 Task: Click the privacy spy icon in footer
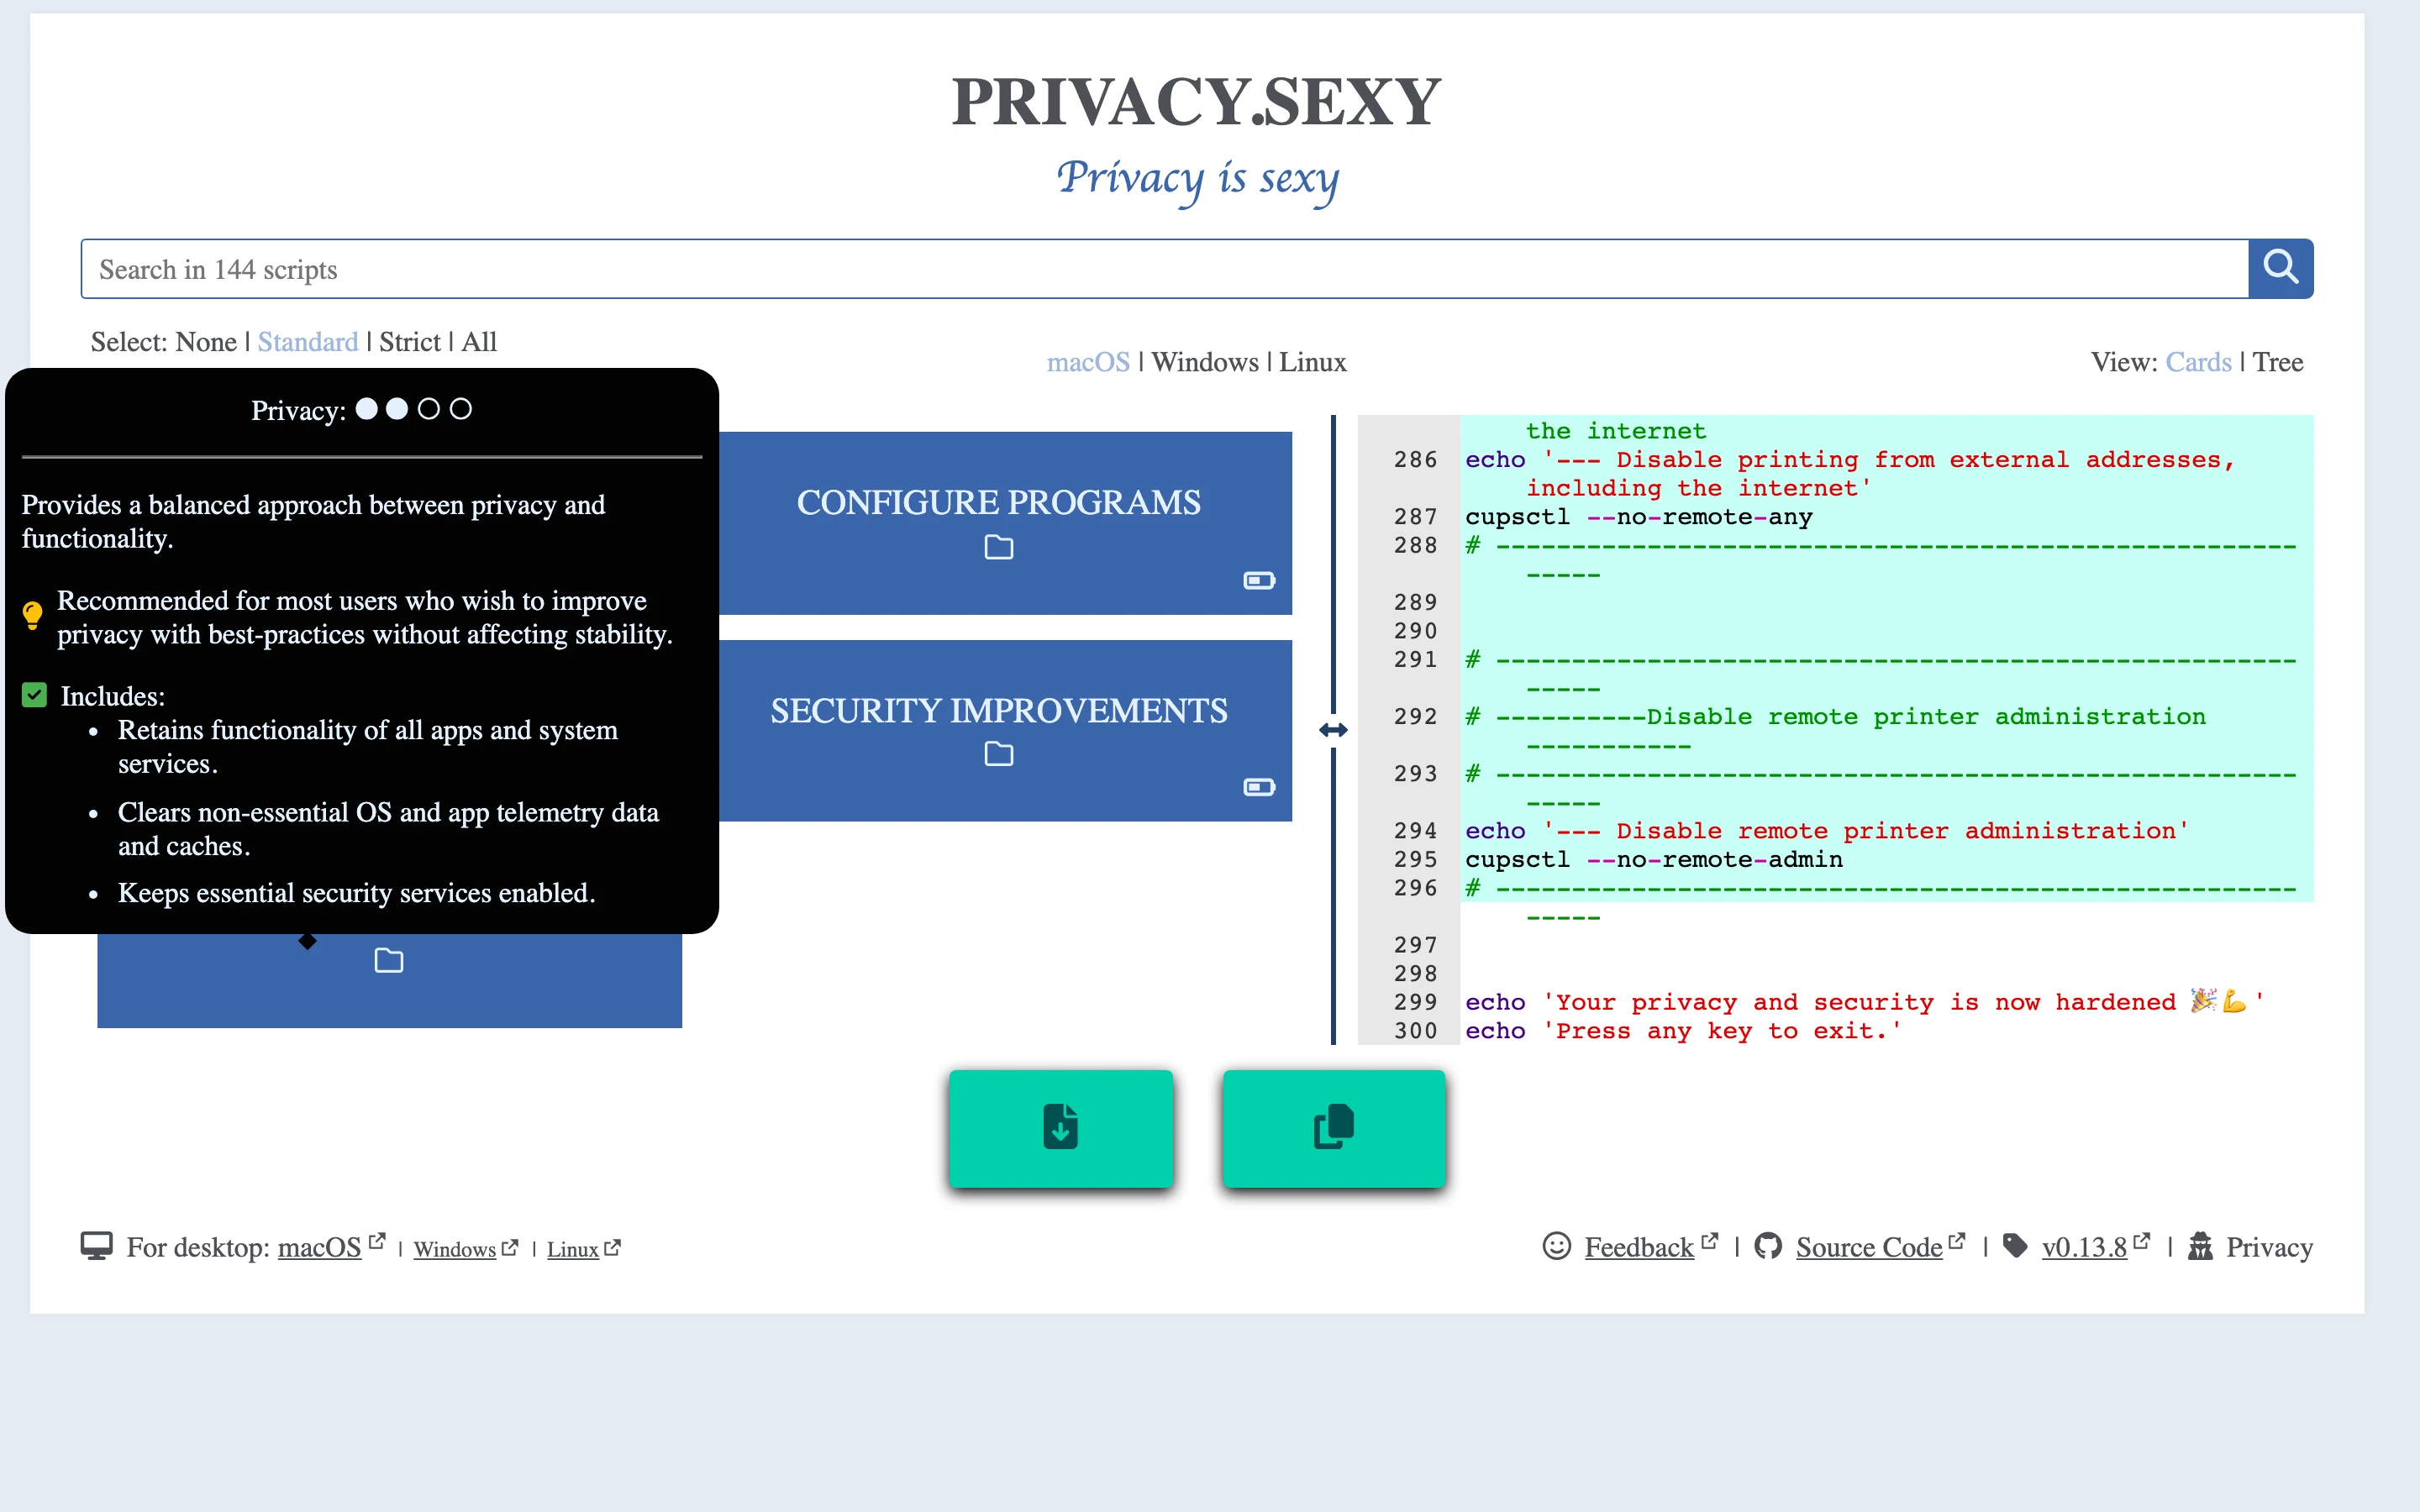point(2200,1246)
